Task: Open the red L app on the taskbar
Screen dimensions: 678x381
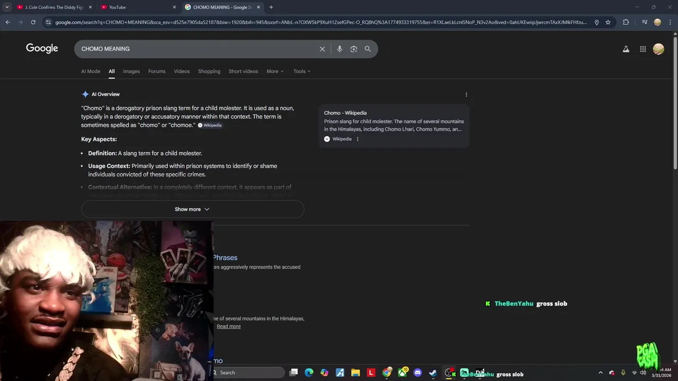Action: 371,373
